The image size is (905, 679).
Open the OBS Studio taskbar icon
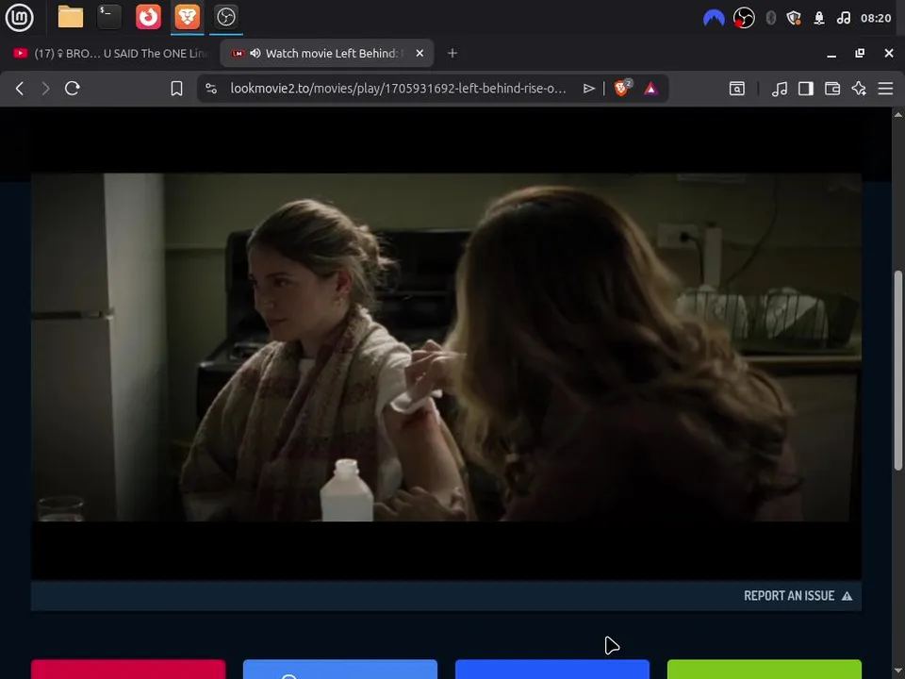click(x=225, y=17)
